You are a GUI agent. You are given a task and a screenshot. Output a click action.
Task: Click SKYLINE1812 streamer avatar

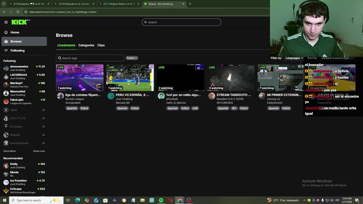click(x=212, y=96)
